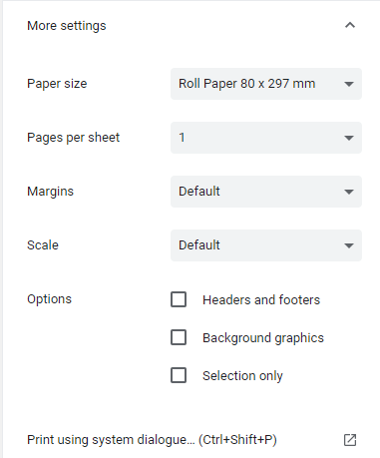
Task: Click the Options label
Action: tap(49, 299)
